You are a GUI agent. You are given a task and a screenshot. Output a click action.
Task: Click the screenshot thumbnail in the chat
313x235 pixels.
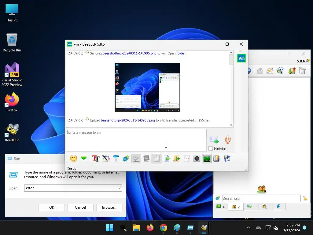(147, 88)
